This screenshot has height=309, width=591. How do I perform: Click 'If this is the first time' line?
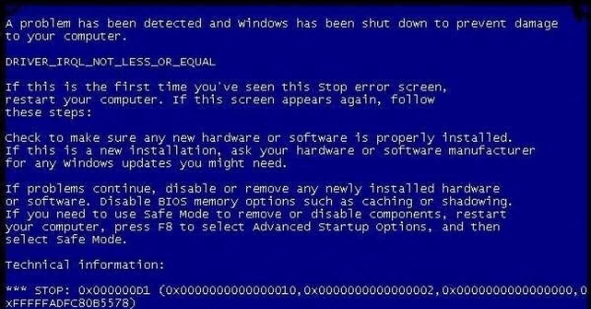(227, 88)
